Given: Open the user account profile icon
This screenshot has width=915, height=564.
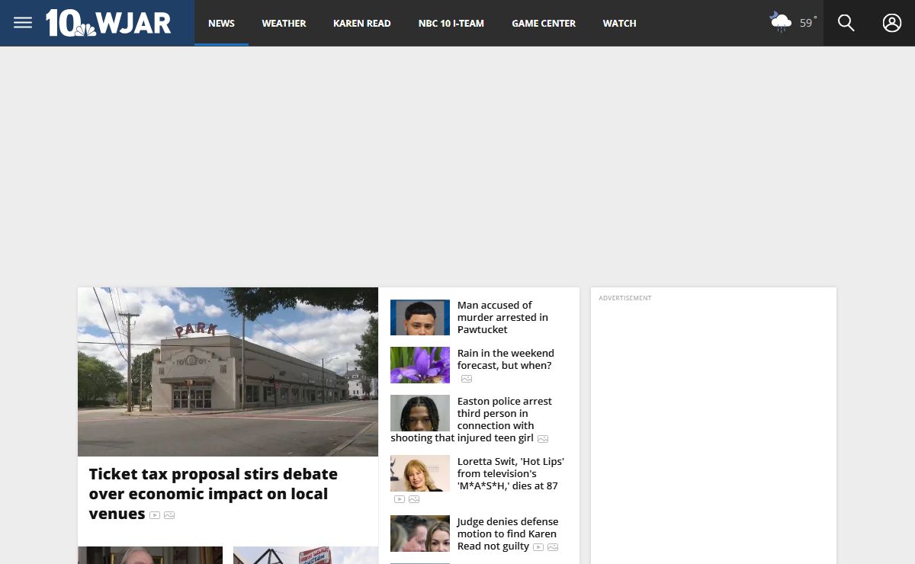Looking at the screenshot, I should (x=892, y=23).
